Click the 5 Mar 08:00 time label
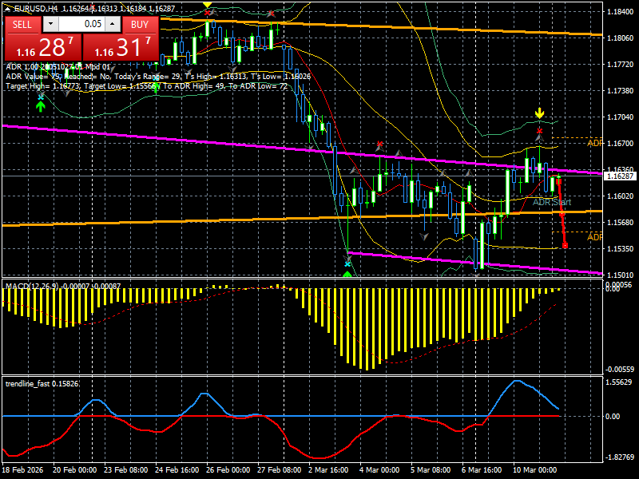 431,469
